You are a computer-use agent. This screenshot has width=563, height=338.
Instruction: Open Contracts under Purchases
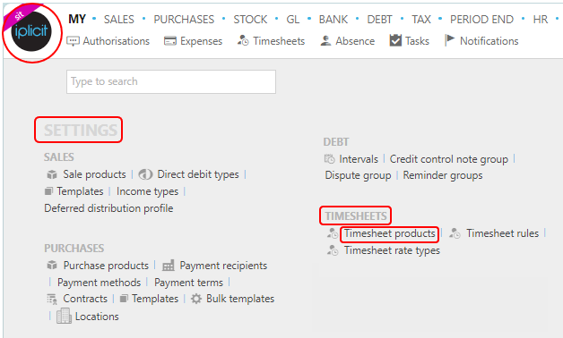[x=85, y=299]
